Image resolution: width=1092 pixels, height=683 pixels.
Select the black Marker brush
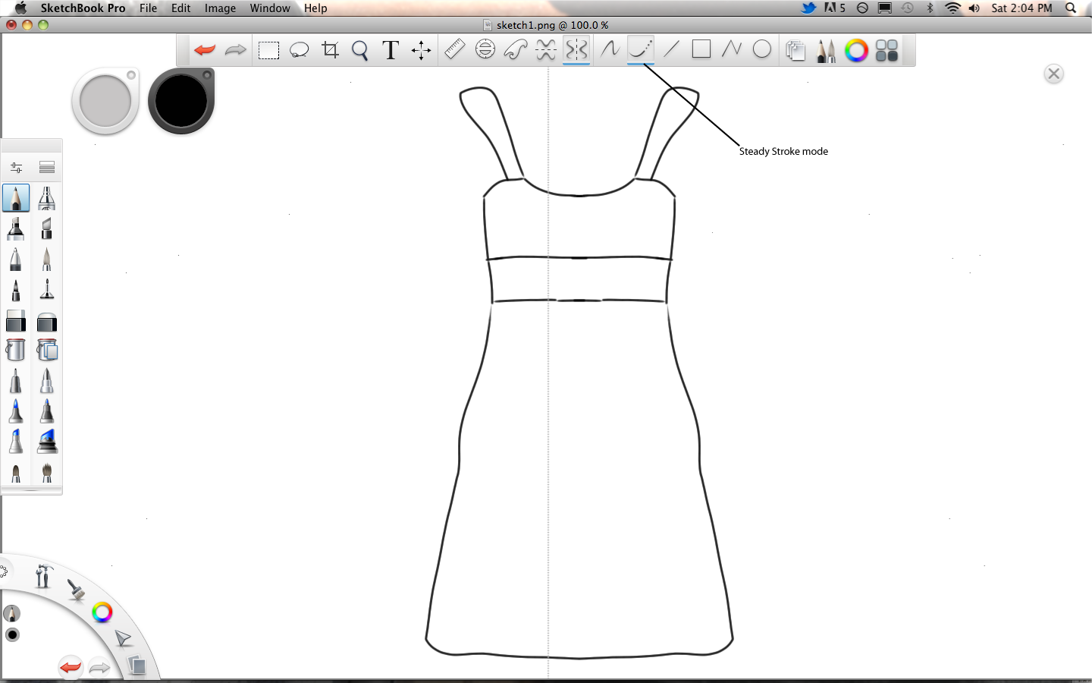[x=16, y=228]
